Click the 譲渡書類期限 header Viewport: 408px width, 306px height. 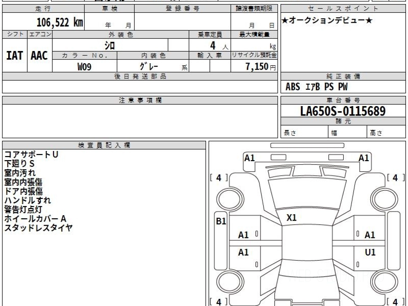[254, 9]
